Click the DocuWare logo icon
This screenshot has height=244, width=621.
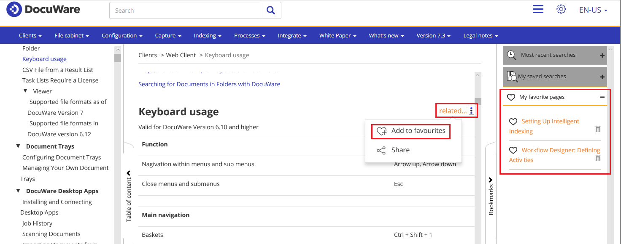pos(14,10)
